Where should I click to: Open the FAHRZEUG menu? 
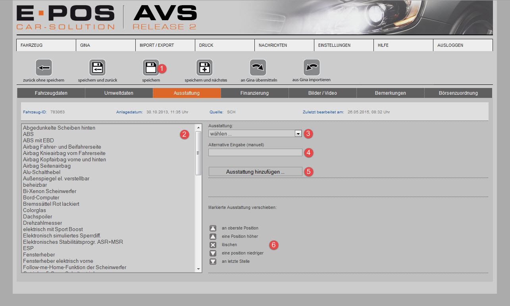46,45
